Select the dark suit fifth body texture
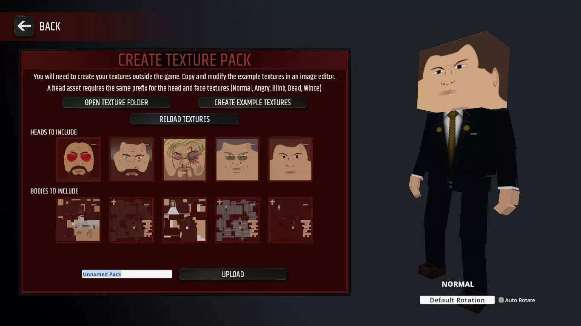 pos(290,220)
